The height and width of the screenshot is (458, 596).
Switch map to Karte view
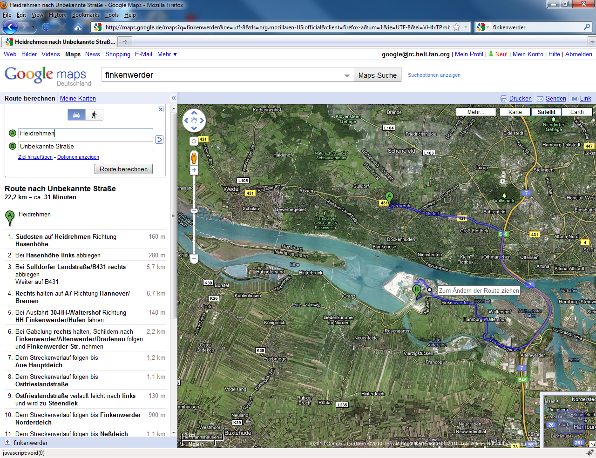[515, 112]
